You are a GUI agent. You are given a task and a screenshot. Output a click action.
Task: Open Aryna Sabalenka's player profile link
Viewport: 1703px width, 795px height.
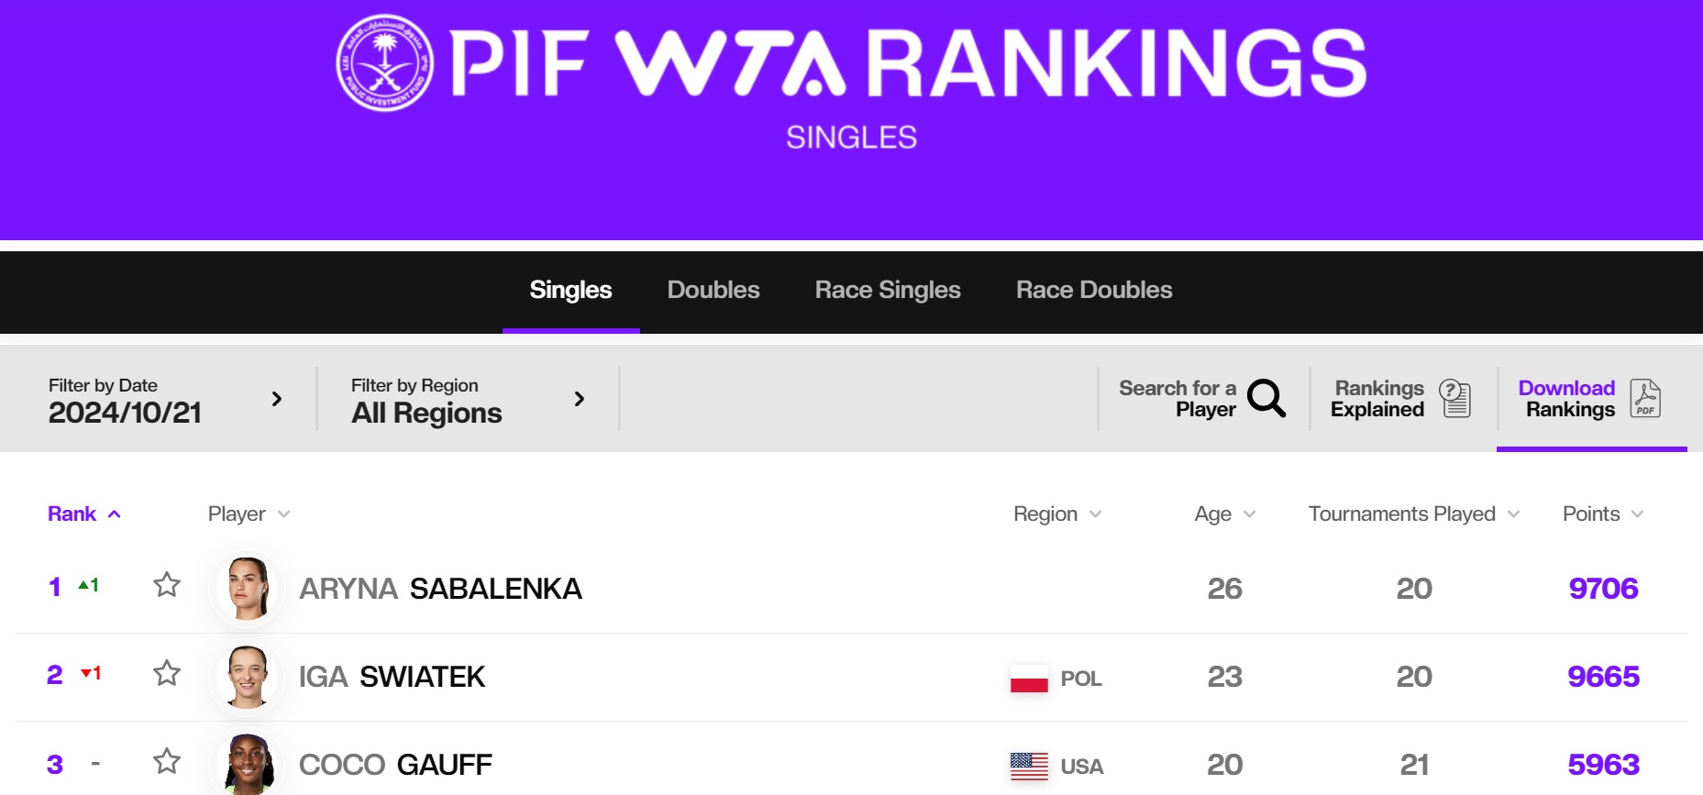click(x=440, y=589)
